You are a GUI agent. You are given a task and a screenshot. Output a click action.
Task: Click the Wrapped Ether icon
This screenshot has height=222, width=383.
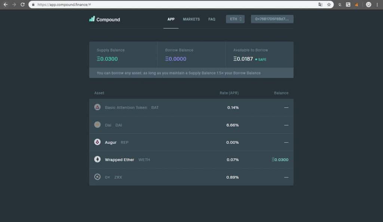coord(98,159)
